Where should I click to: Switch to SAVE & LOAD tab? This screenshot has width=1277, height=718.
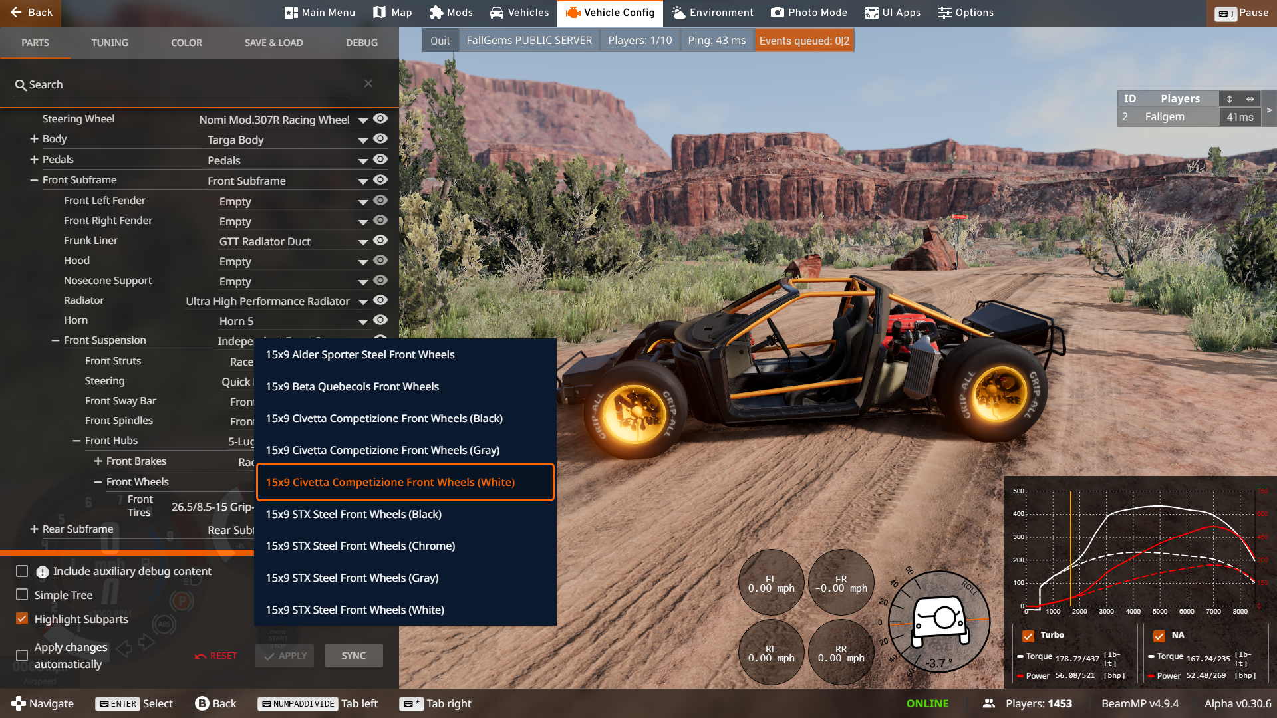pyautogui.click(x=273, y=43)
